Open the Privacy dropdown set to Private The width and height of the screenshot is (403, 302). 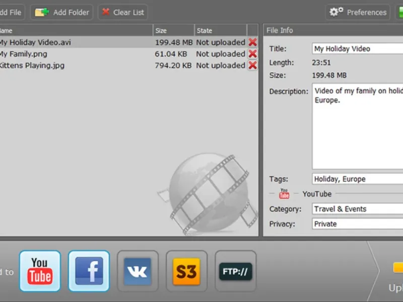click(x=358, y=223)
